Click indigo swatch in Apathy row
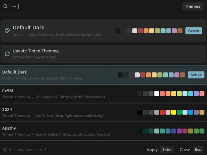Screen dimensions: 207x155 point(173,131)
